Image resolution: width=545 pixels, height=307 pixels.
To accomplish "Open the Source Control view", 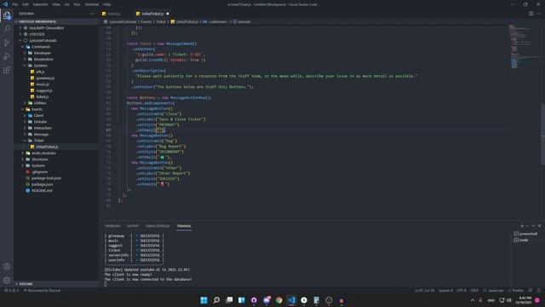I will [7, 43].
